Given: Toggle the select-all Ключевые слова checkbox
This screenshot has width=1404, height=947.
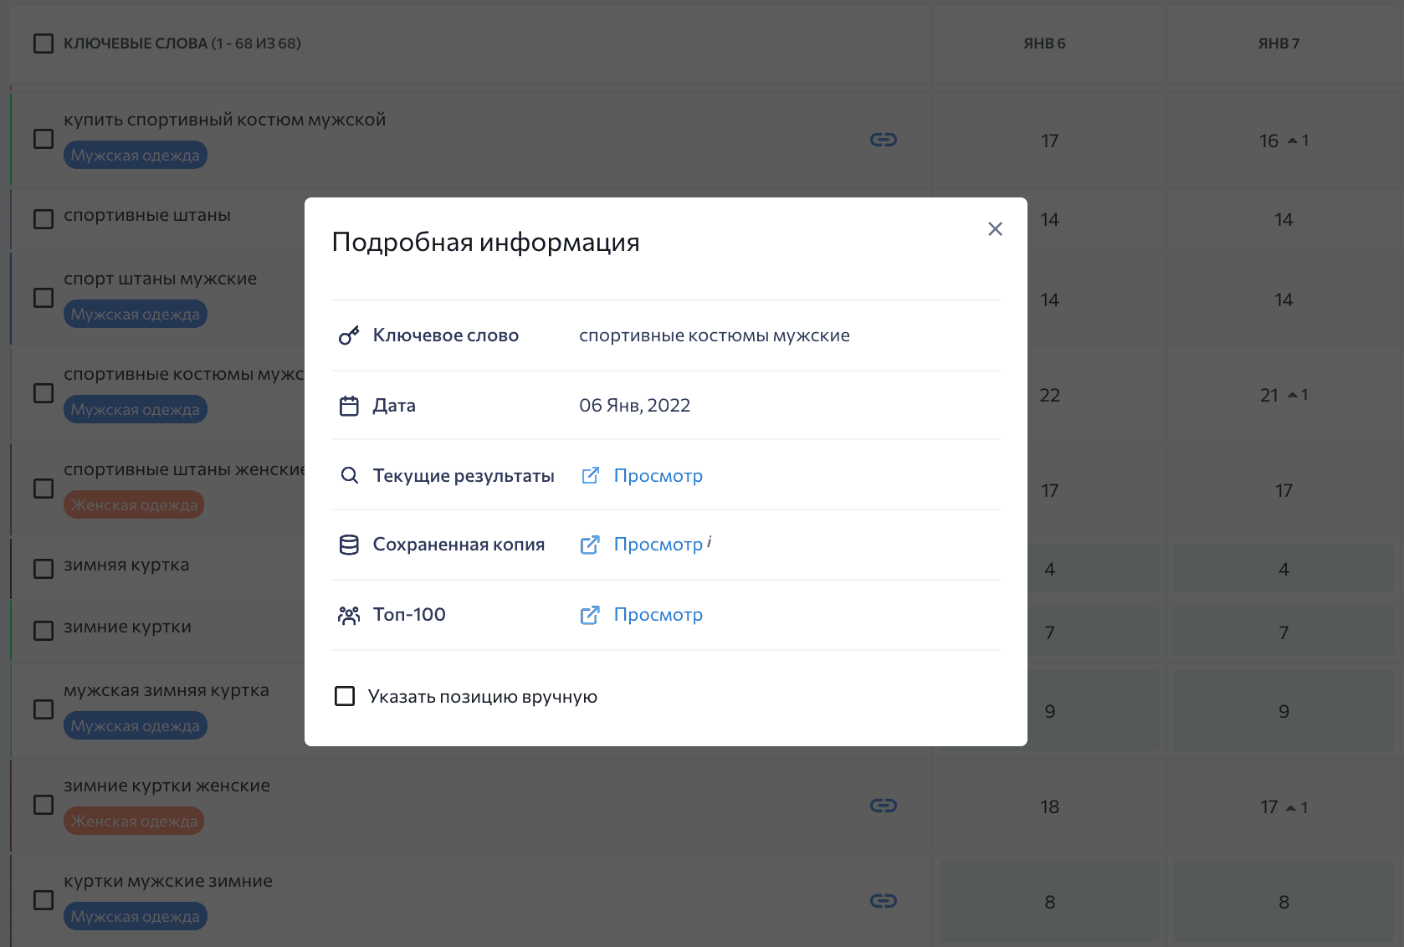Looking at the screenshot, I should [44, 44].
